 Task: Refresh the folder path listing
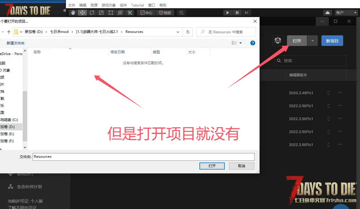pyautogui.click(x=188, y=32)
